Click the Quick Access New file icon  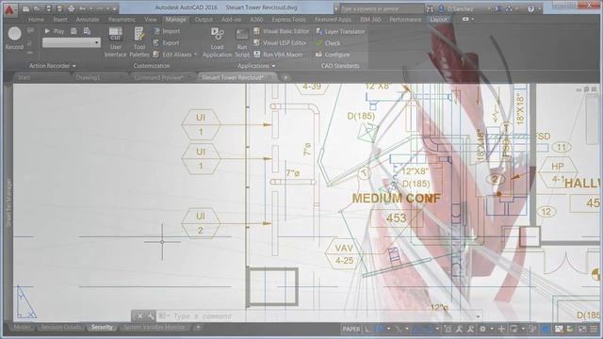(x=25, y=8)
